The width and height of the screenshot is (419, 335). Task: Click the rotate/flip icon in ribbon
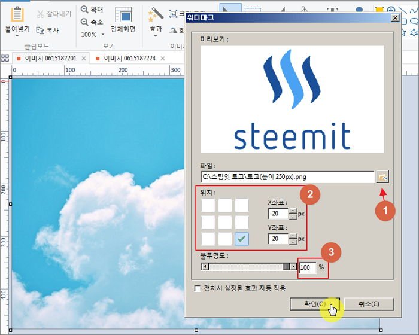click(x=174, y=31)
